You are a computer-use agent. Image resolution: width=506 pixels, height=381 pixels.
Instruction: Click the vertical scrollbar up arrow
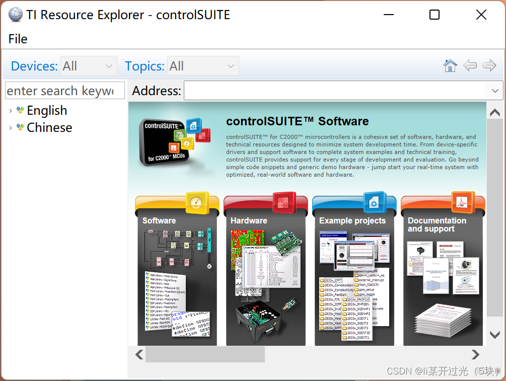[495, 112]
